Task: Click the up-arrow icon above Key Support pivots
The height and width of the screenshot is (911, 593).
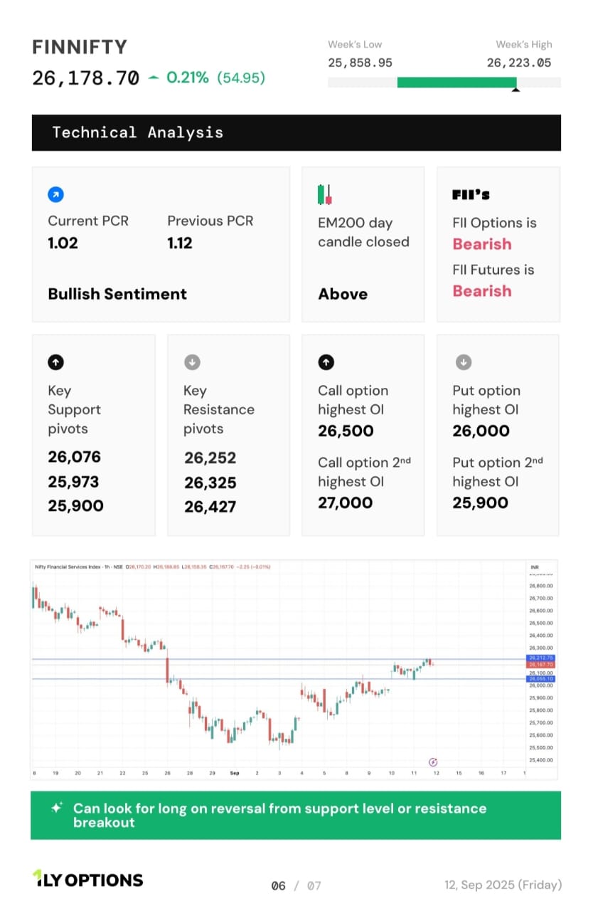Action: tap(55, 362)
